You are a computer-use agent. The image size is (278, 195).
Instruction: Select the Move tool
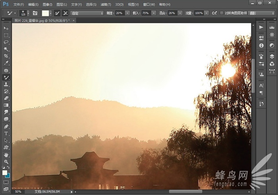click(x=6, y=28)
